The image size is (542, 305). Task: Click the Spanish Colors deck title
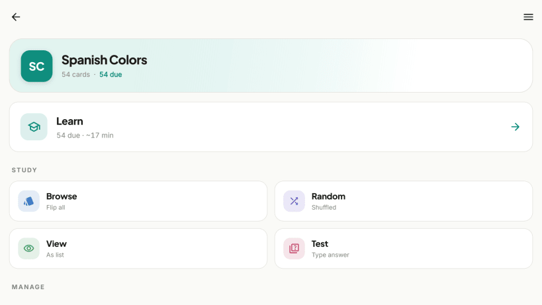pyautogui.click(x=105, y=60)
